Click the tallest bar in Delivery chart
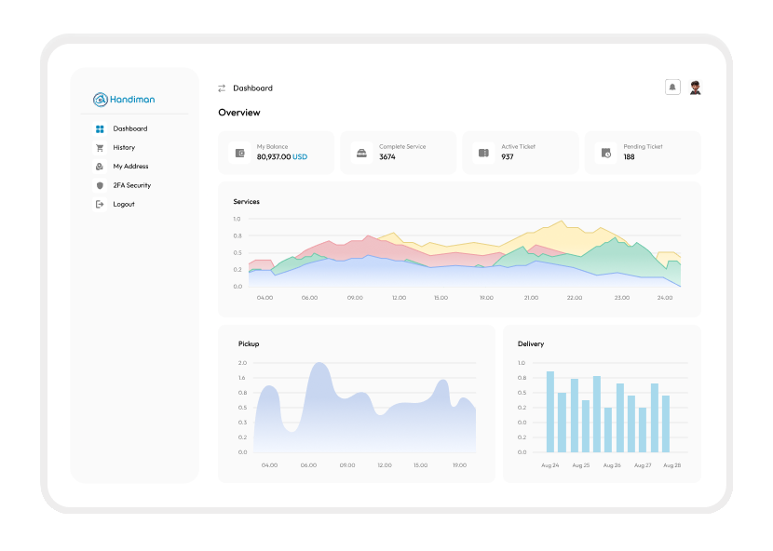 click(550, 411)
